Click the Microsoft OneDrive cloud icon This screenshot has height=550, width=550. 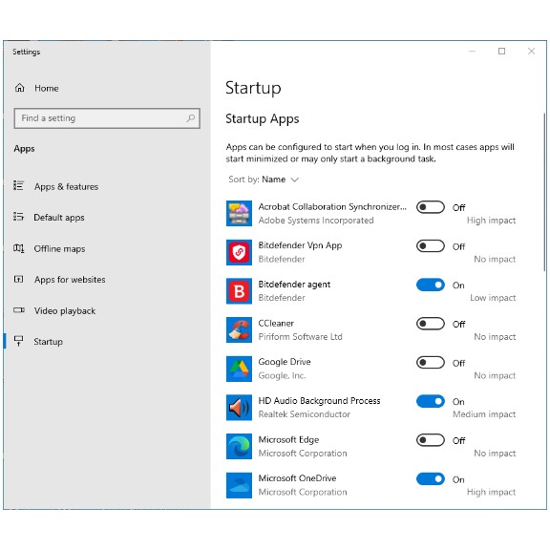coord(239,485)
